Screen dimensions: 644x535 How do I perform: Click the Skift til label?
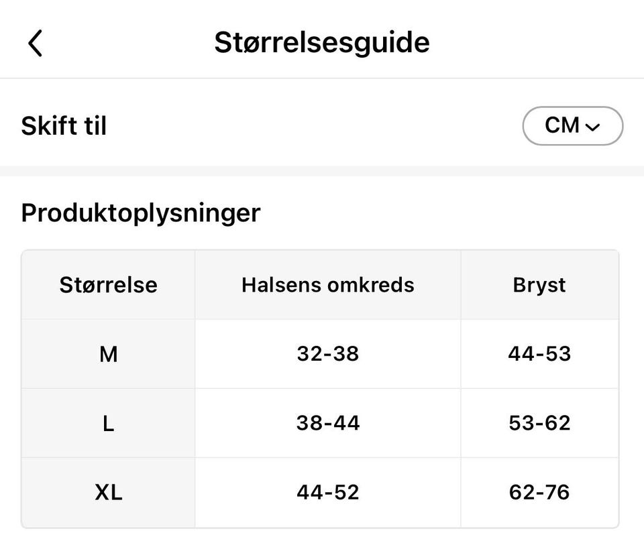point(64,126)
